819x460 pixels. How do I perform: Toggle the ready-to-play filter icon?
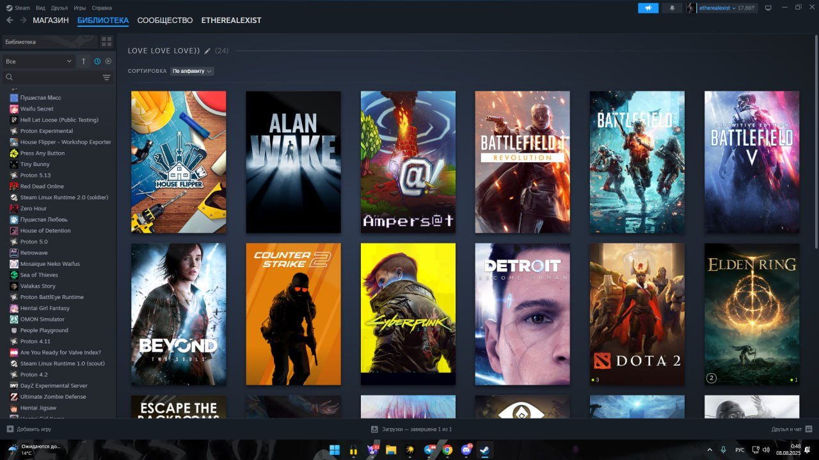click(108, 61)
